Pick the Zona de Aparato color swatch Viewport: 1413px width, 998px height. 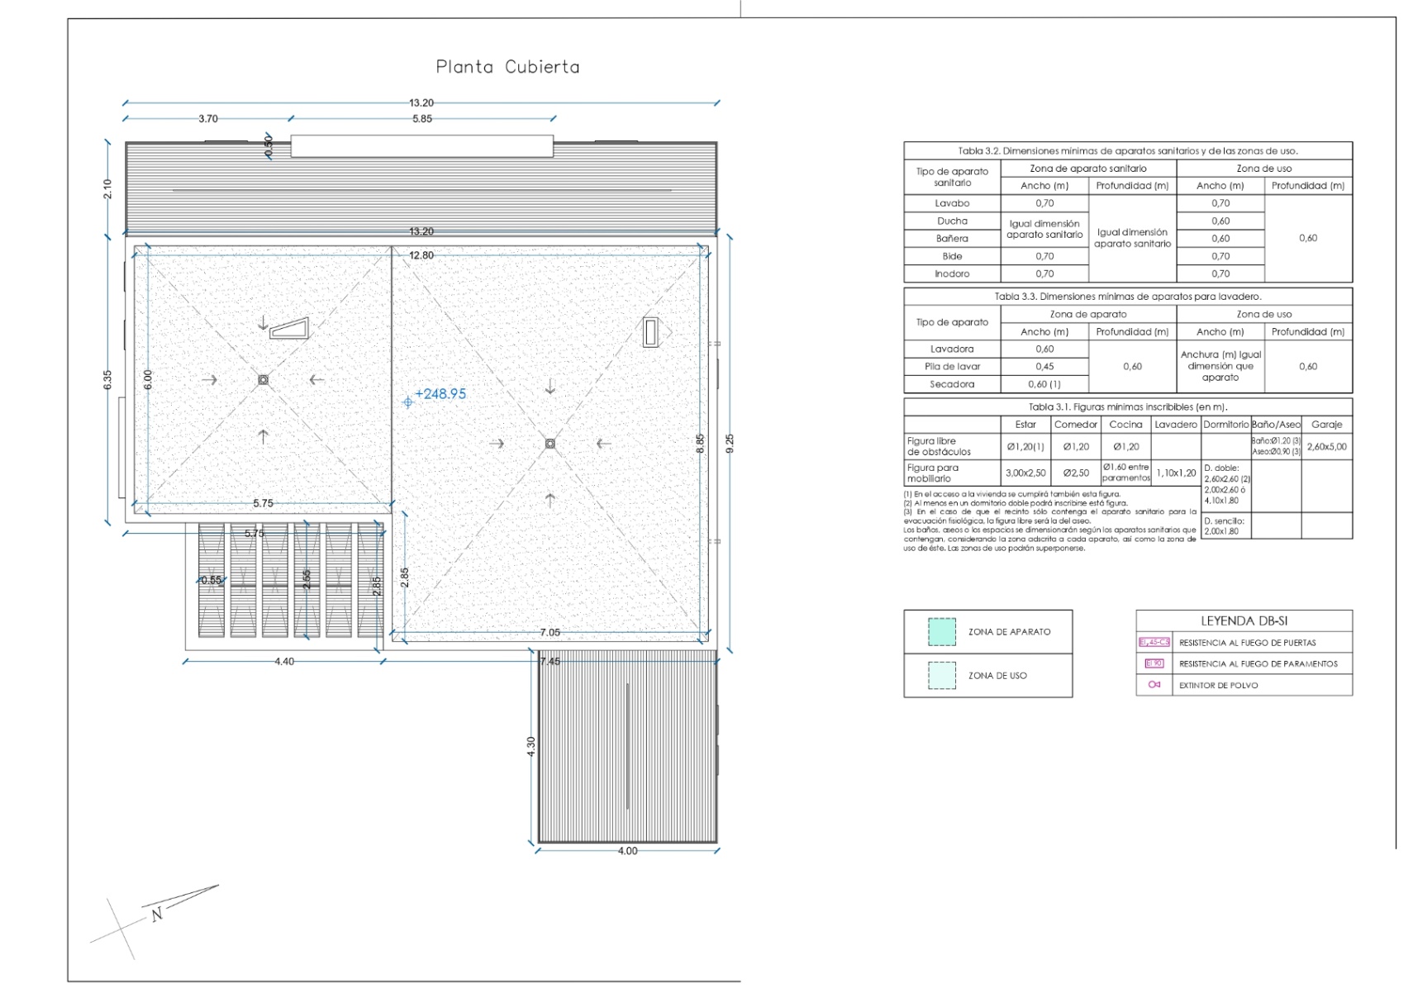(941, 632)
